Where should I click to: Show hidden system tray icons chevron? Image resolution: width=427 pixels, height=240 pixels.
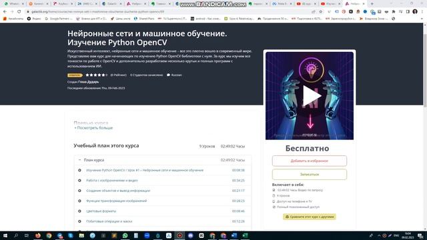click(379, 235)
